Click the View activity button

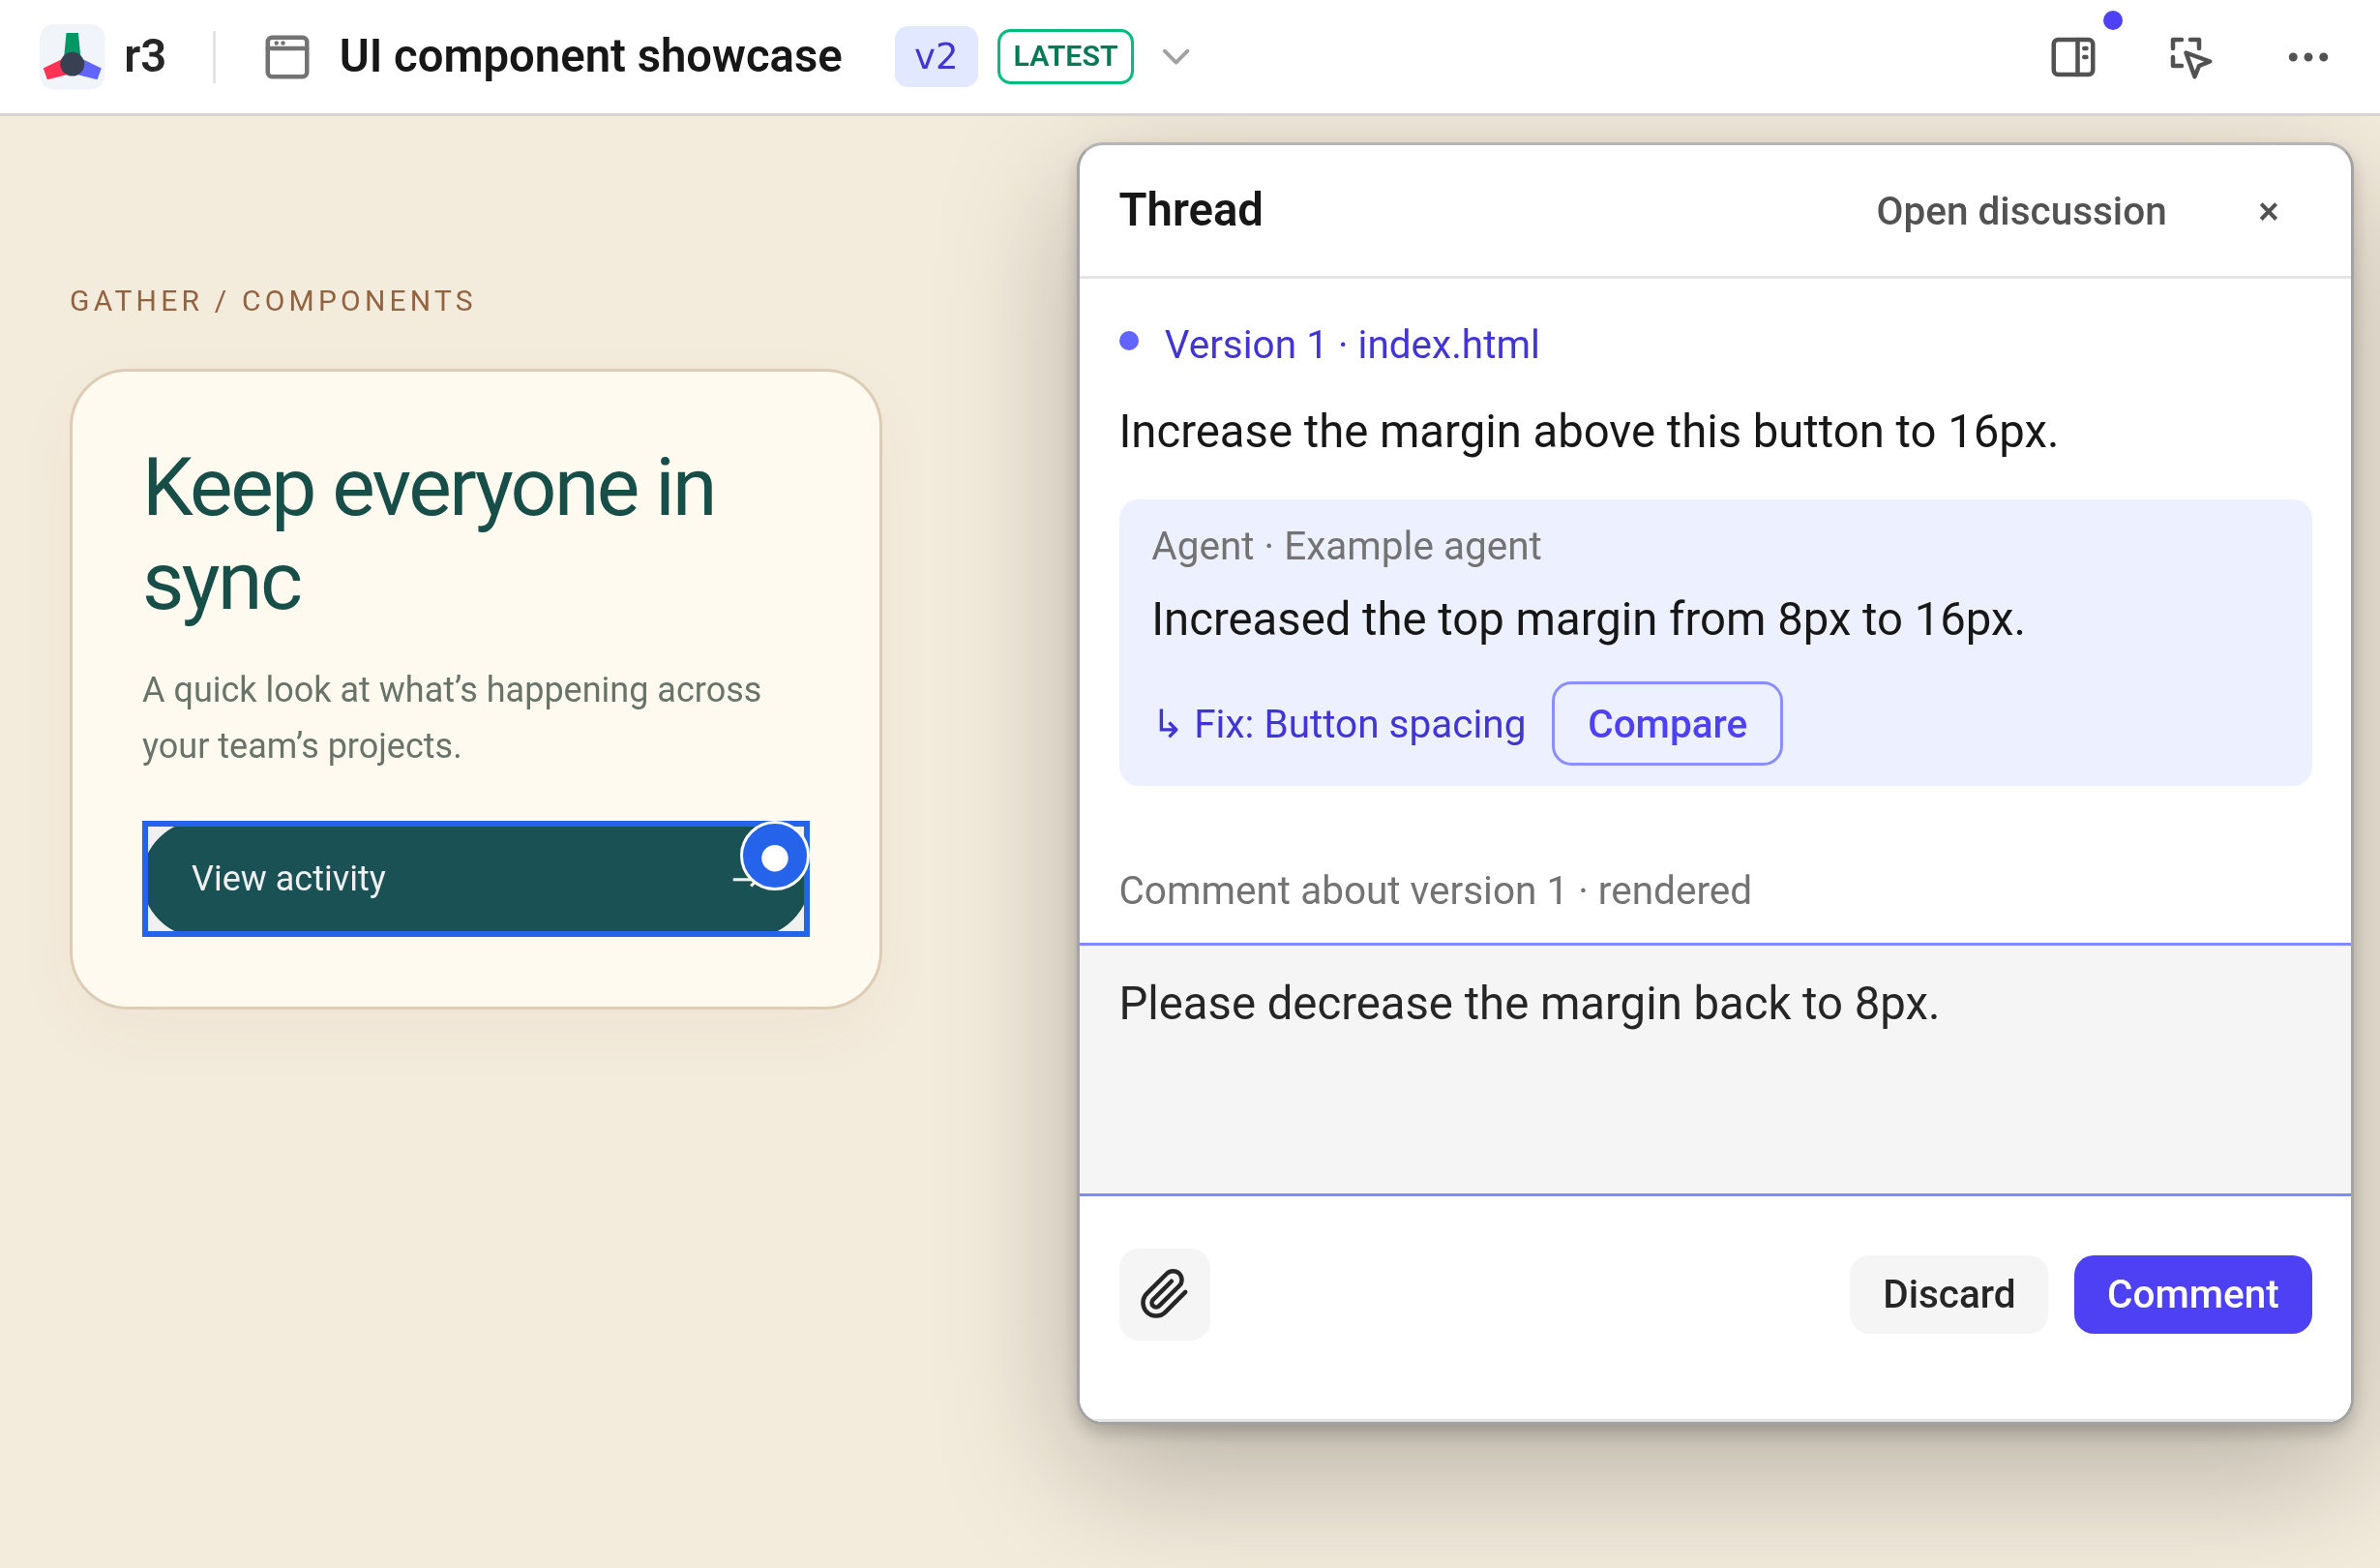pos(475,879)
